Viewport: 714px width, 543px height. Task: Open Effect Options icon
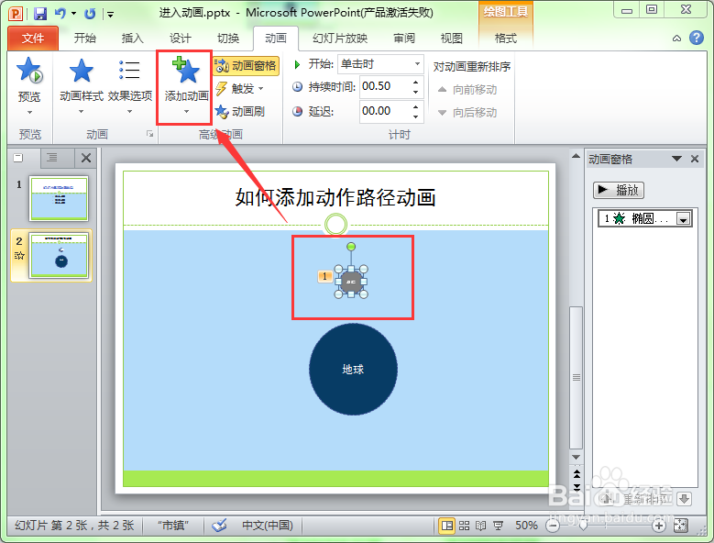[x=129, y=70]
